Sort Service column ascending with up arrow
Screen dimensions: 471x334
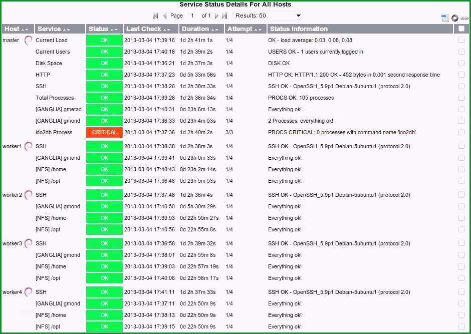(64, 30)
